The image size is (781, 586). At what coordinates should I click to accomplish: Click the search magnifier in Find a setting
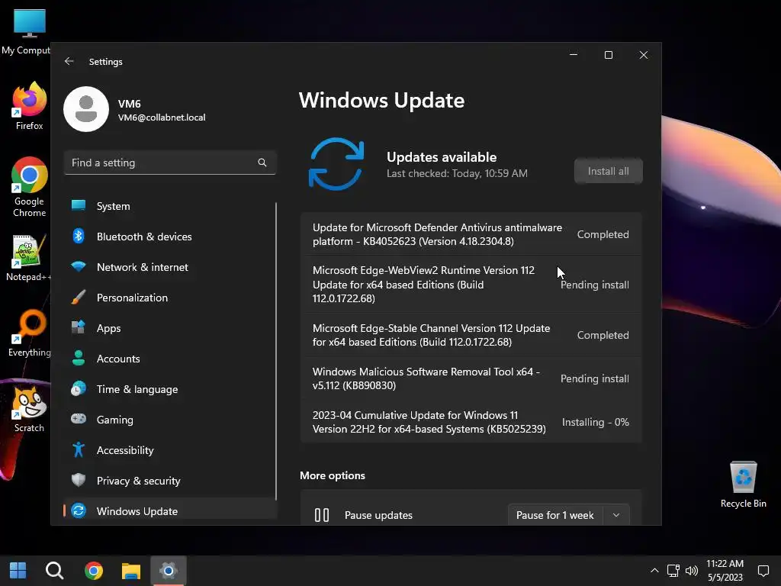coord(262,163)
